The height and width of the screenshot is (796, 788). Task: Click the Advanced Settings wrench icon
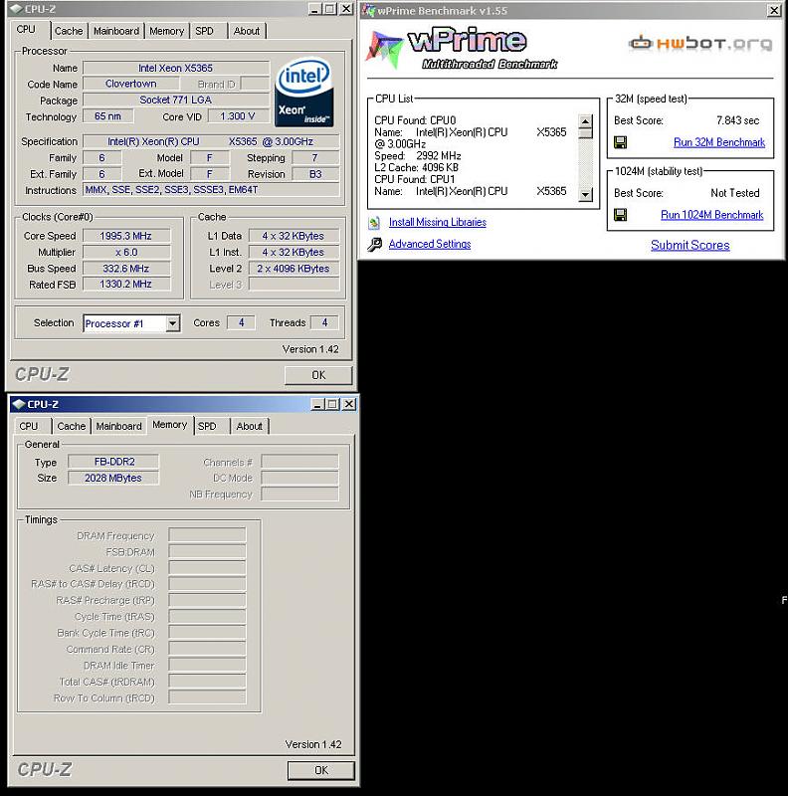375,244
